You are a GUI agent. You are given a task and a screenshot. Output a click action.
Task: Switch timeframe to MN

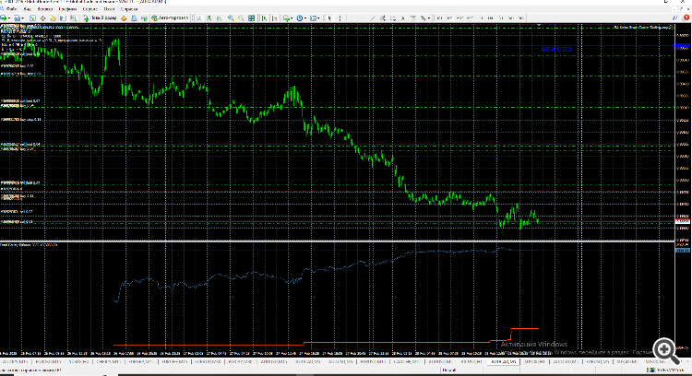tap(521, 18)
